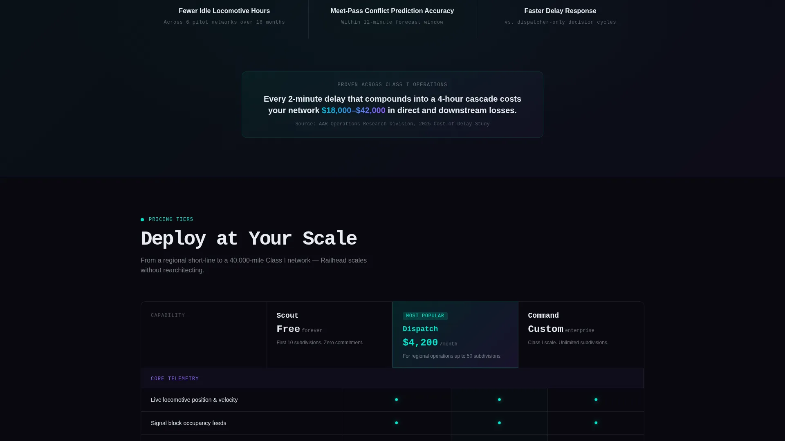This screenshot has height=441, width=785.
Task: Click the Dispatch dot for Signal block occupancy
Action: coord(499,423)
